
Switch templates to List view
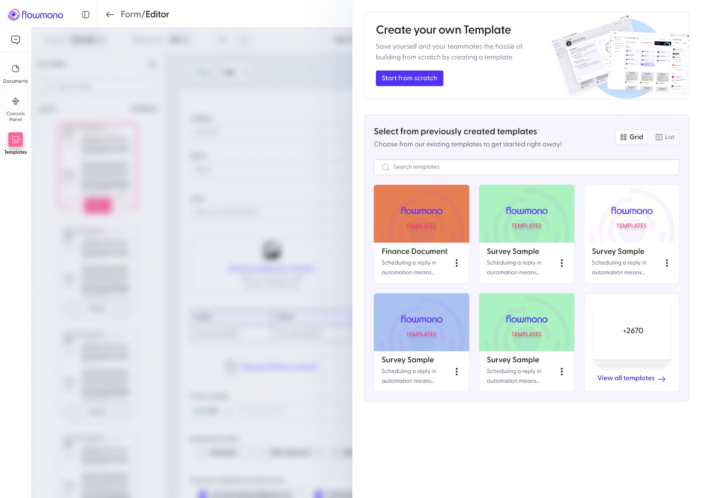[x=664, y=137]
